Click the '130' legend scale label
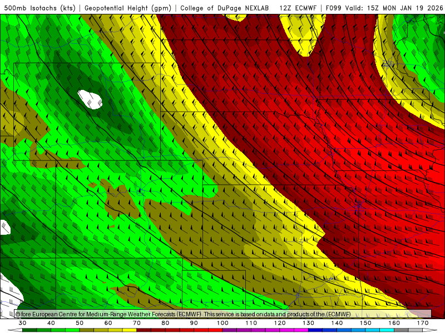Image resolution: width=445 pixels, height=333 pixels. [x=309, y=323]
